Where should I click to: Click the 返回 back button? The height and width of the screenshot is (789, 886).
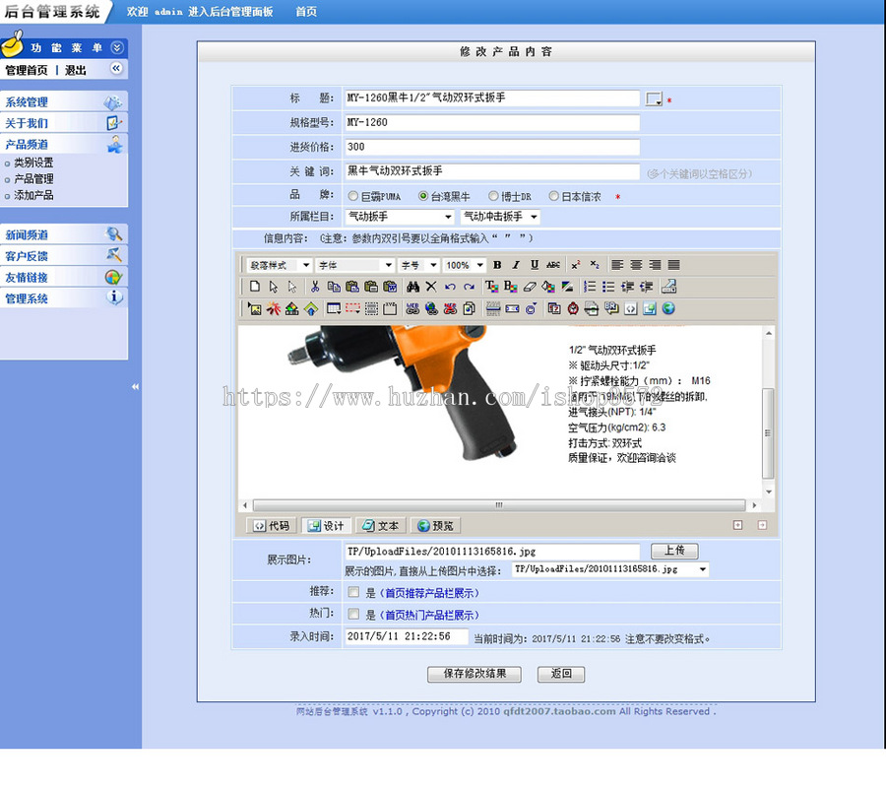(561, 674)
